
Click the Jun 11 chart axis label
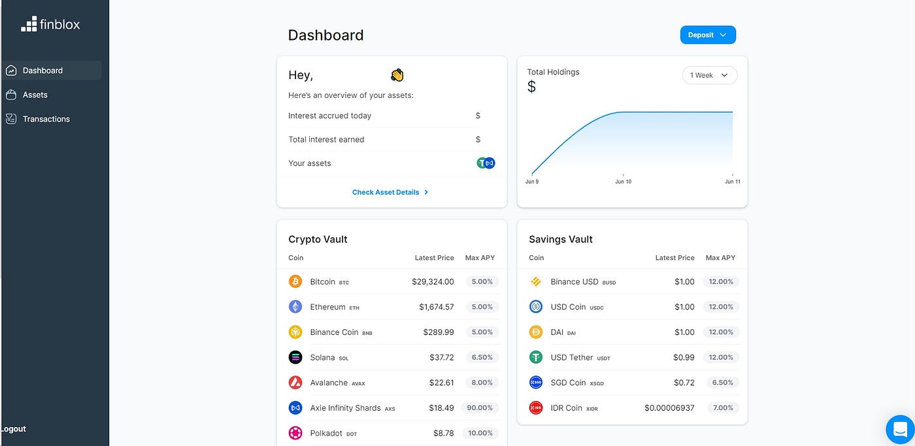[733, 182]
